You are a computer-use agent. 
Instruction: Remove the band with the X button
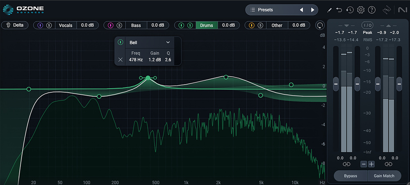tap(120, 60)
